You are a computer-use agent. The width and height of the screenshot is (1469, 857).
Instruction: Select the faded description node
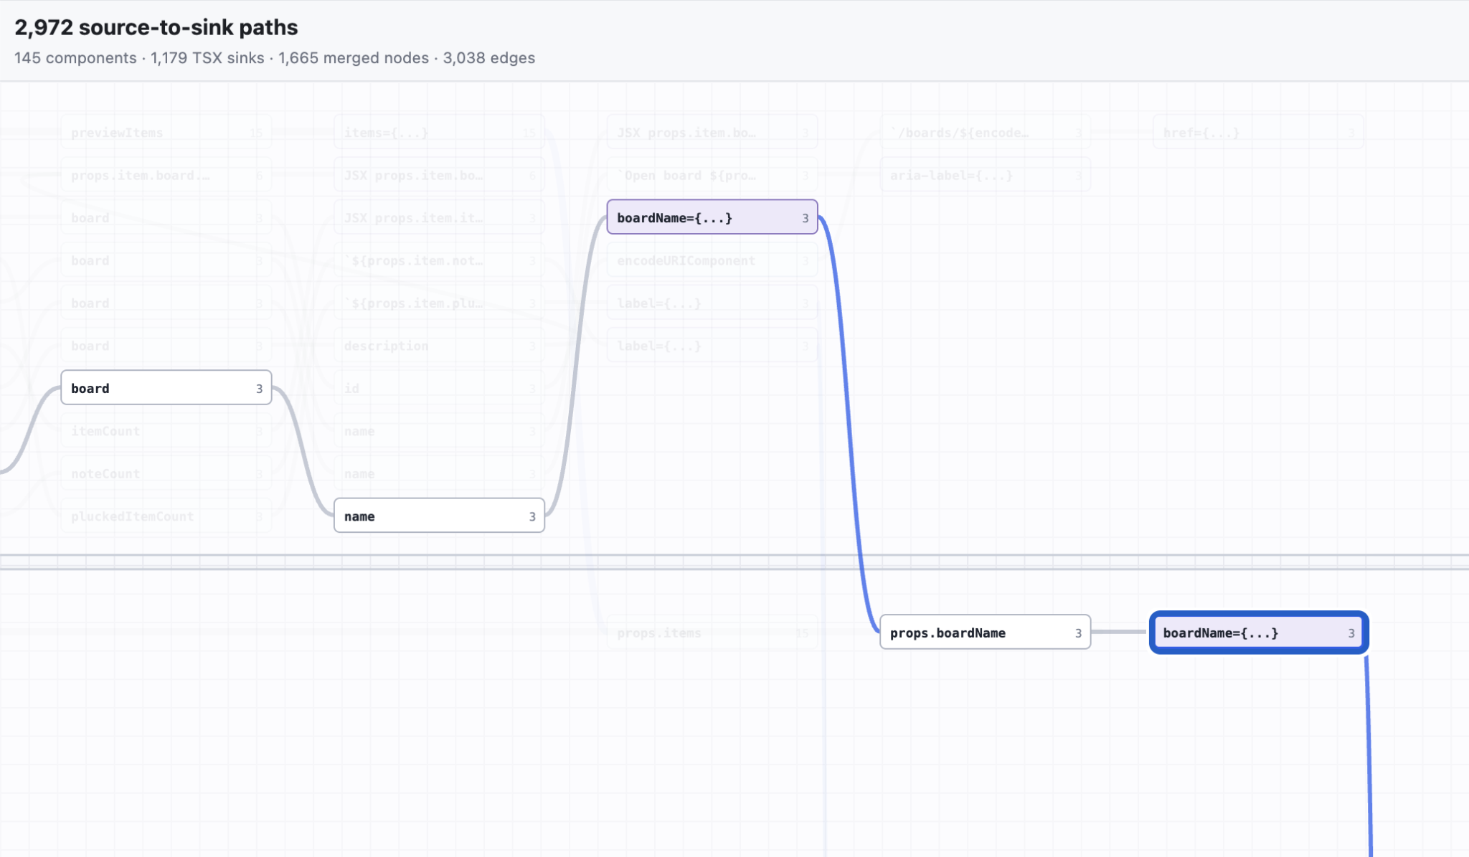[439, 346]
